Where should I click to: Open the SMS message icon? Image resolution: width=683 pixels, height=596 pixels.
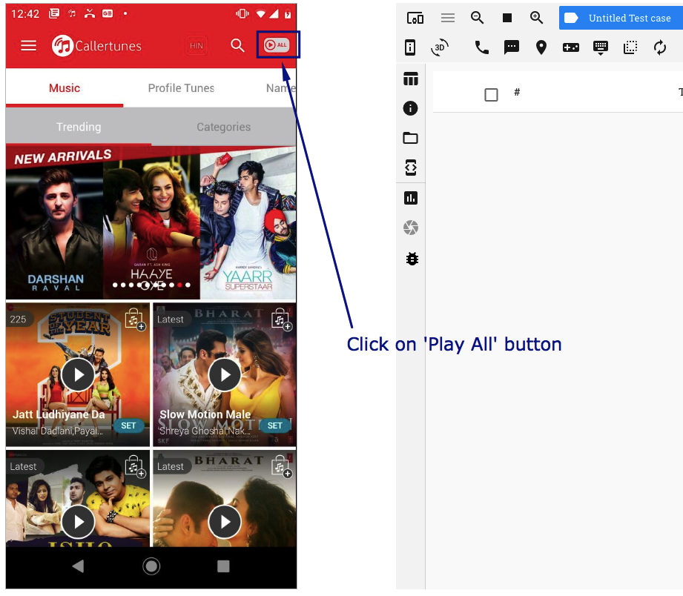click(512, 47)
